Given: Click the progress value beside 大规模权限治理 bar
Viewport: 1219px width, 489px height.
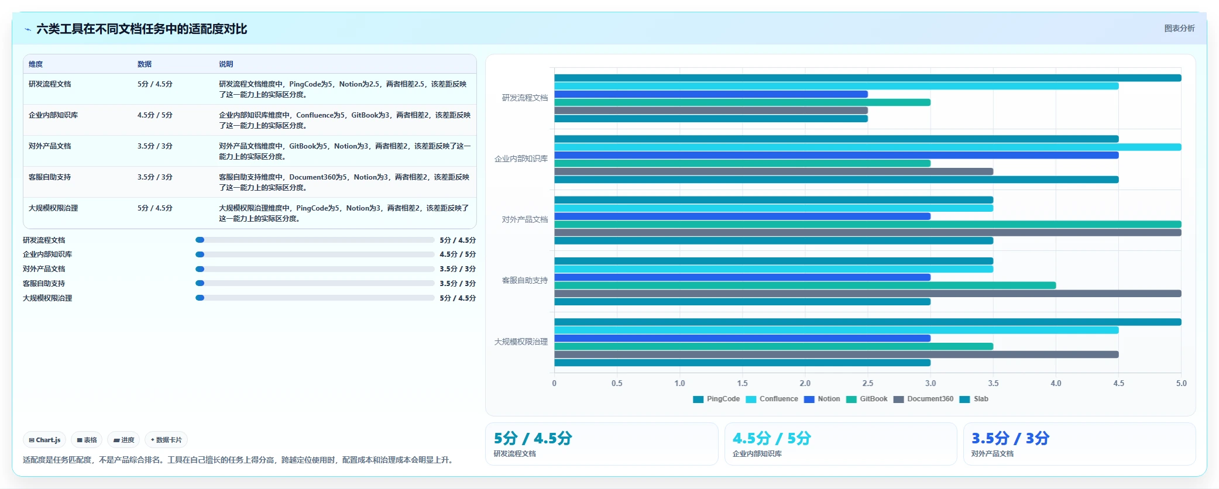Looking at the screenshot, I should 458,298.
